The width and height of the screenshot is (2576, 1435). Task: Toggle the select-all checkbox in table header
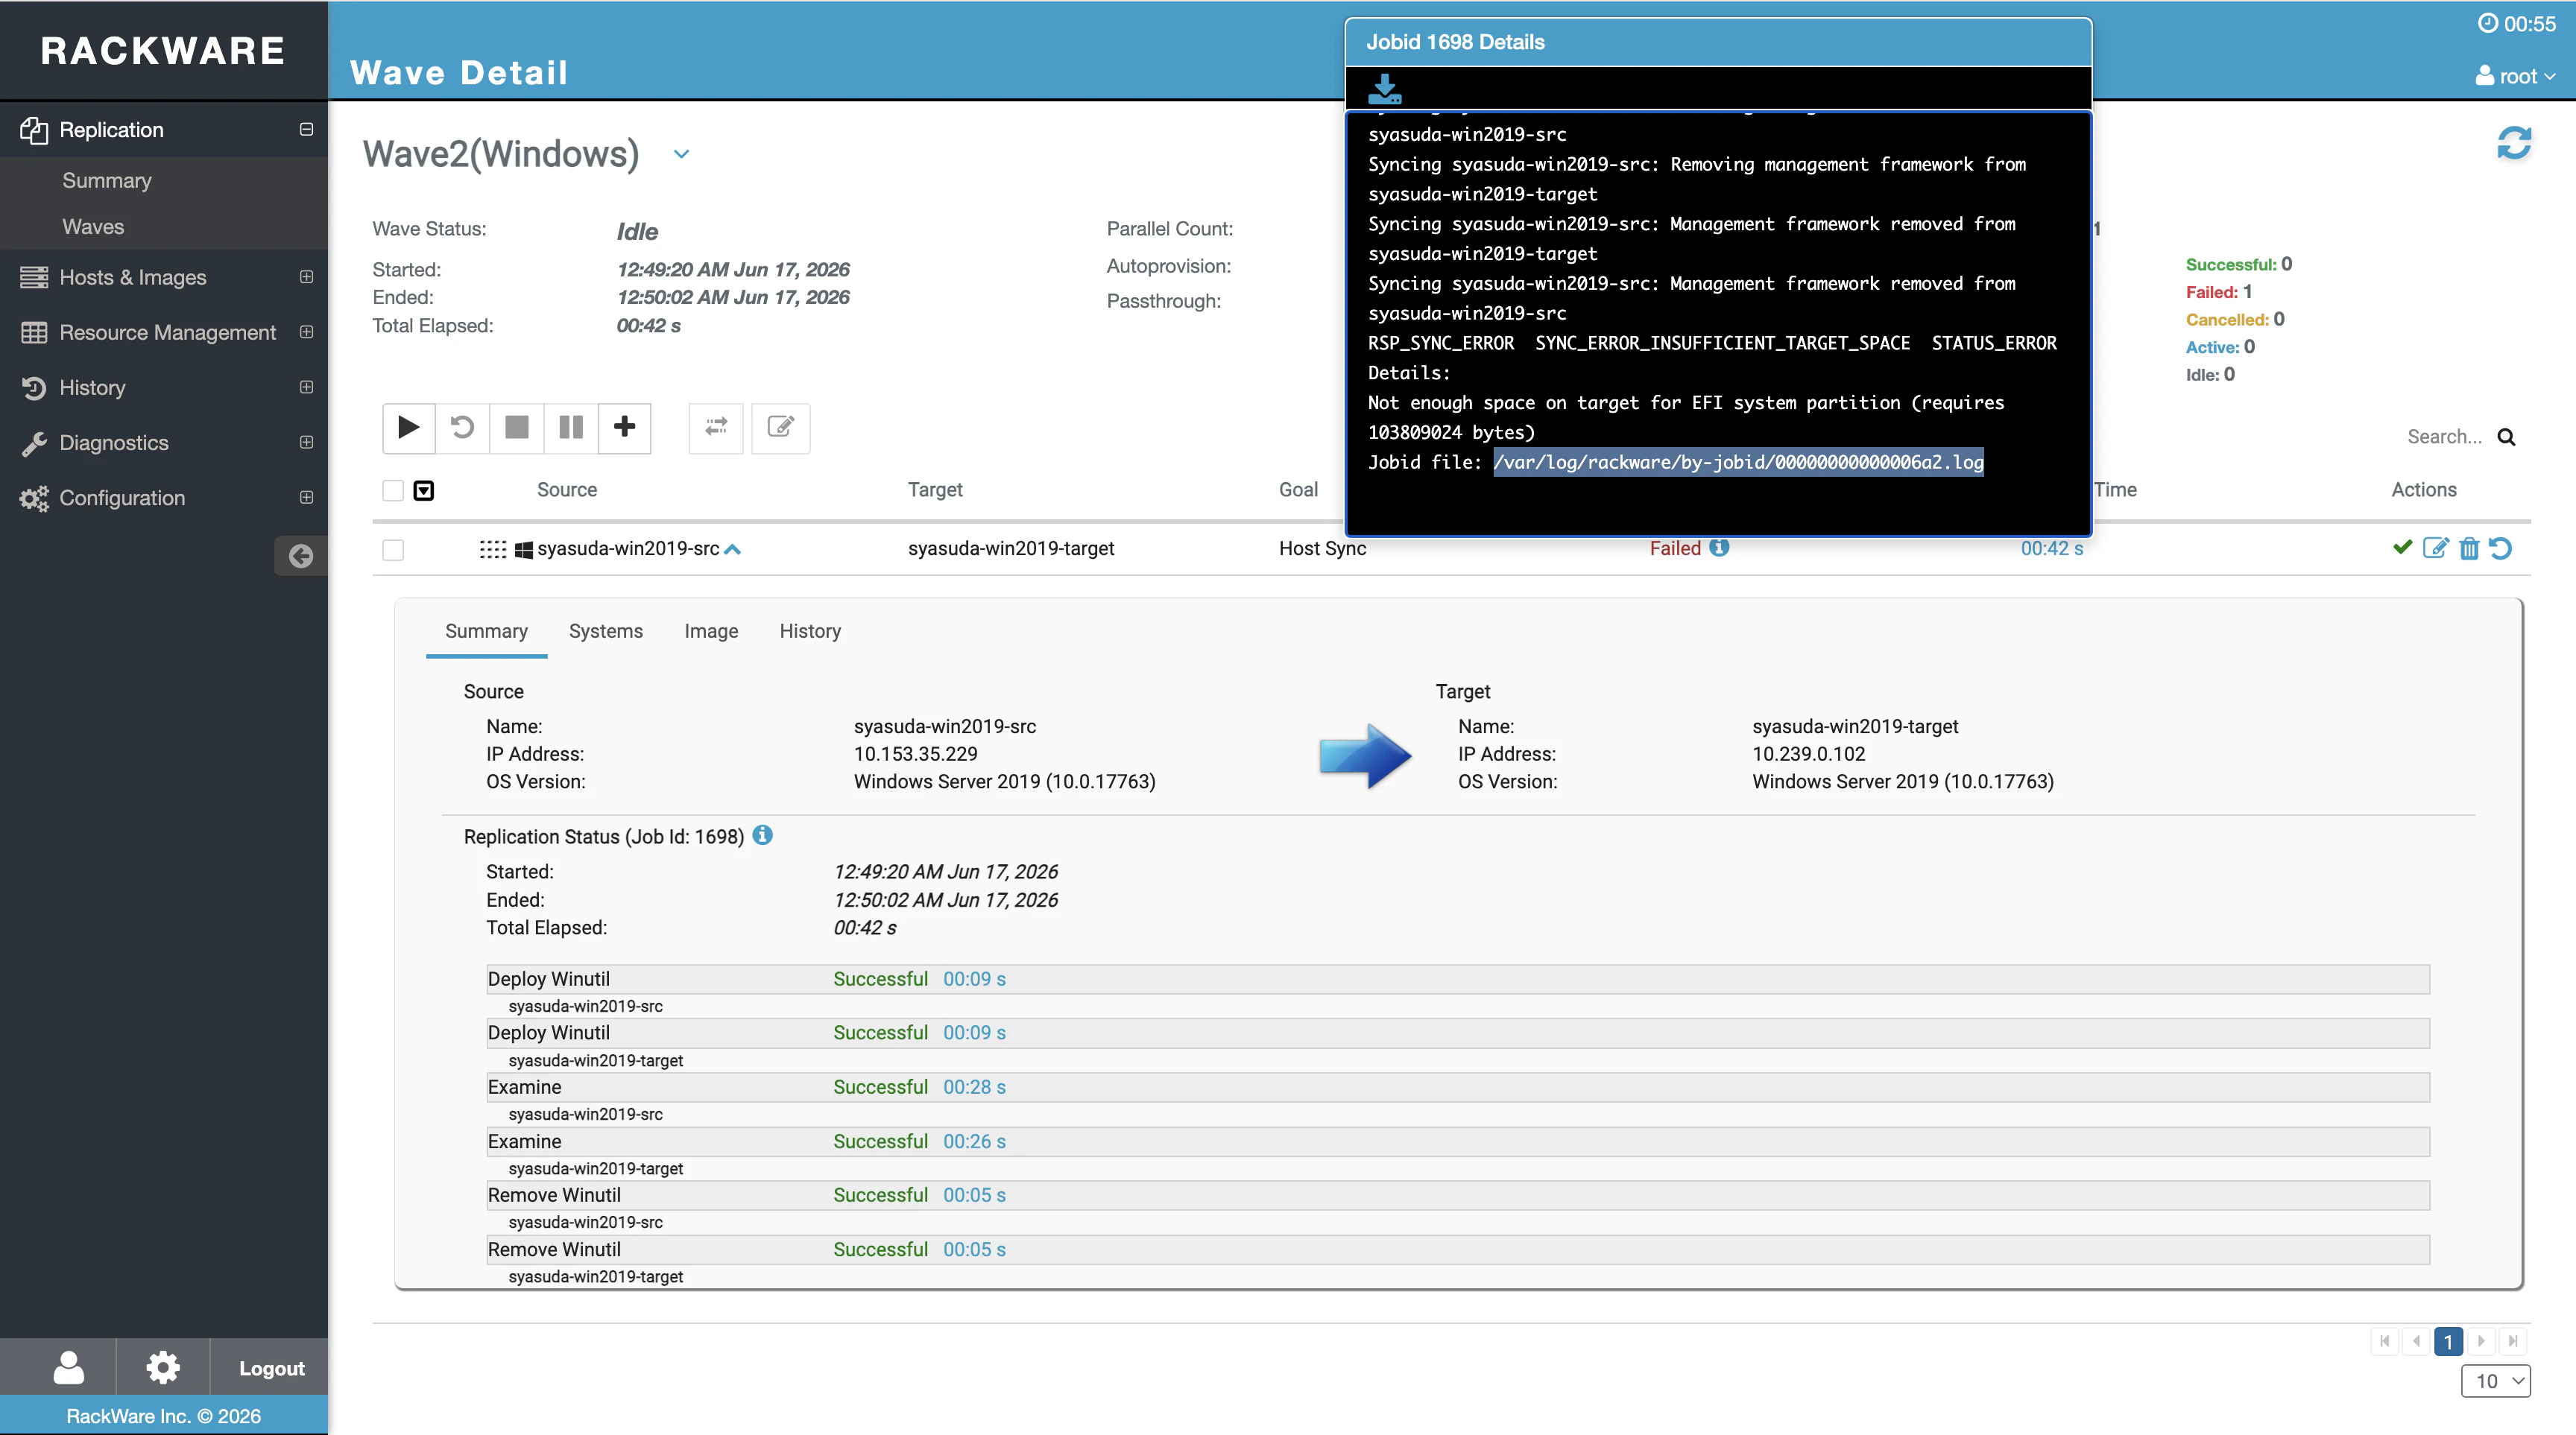(393, 491)
